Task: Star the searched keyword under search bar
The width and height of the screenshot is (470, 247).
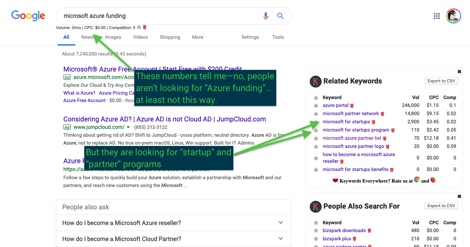Action: pos(139,27)
